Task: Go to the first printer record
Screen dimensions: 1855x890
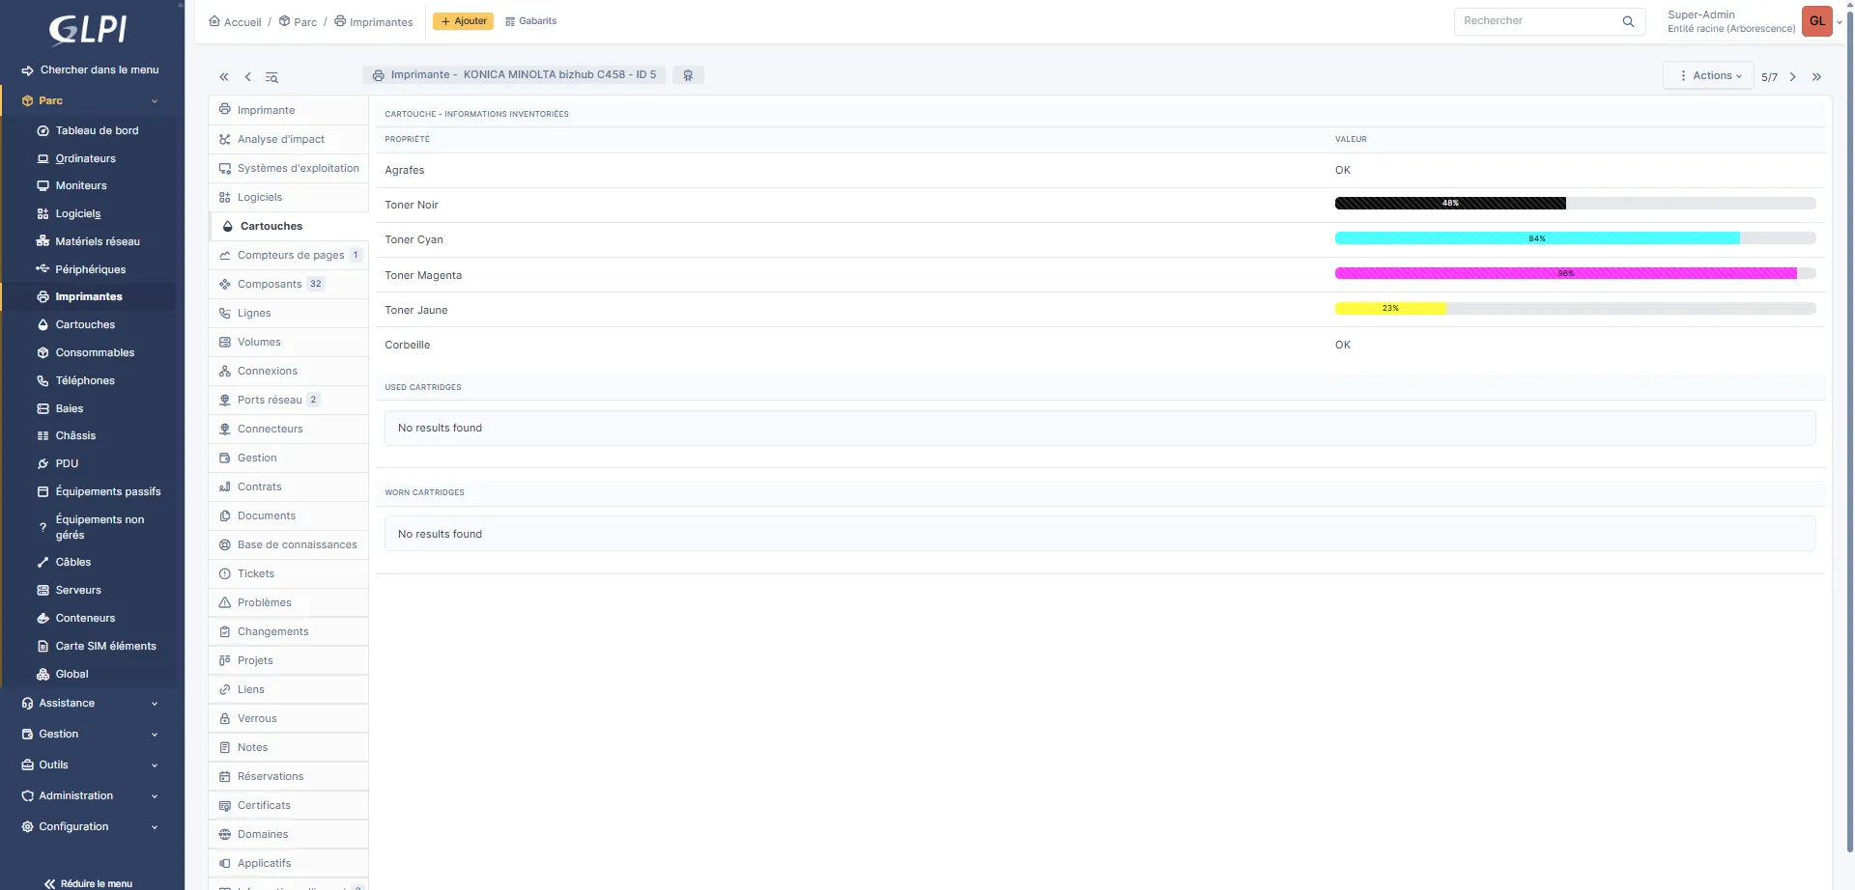Action: pos(223,77)
